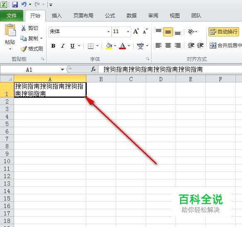
Task: Click the phonetic guide wén icon
Action: tap(140, 46)
